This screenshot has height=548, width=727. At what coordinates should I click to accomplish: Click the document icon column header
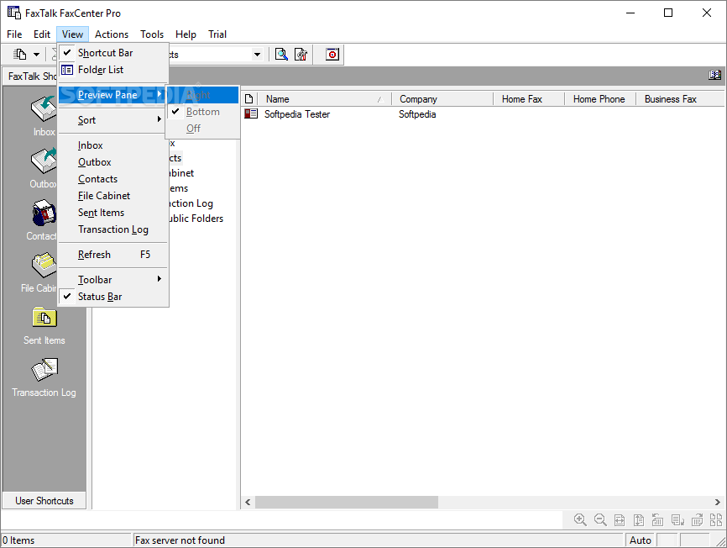248,99
